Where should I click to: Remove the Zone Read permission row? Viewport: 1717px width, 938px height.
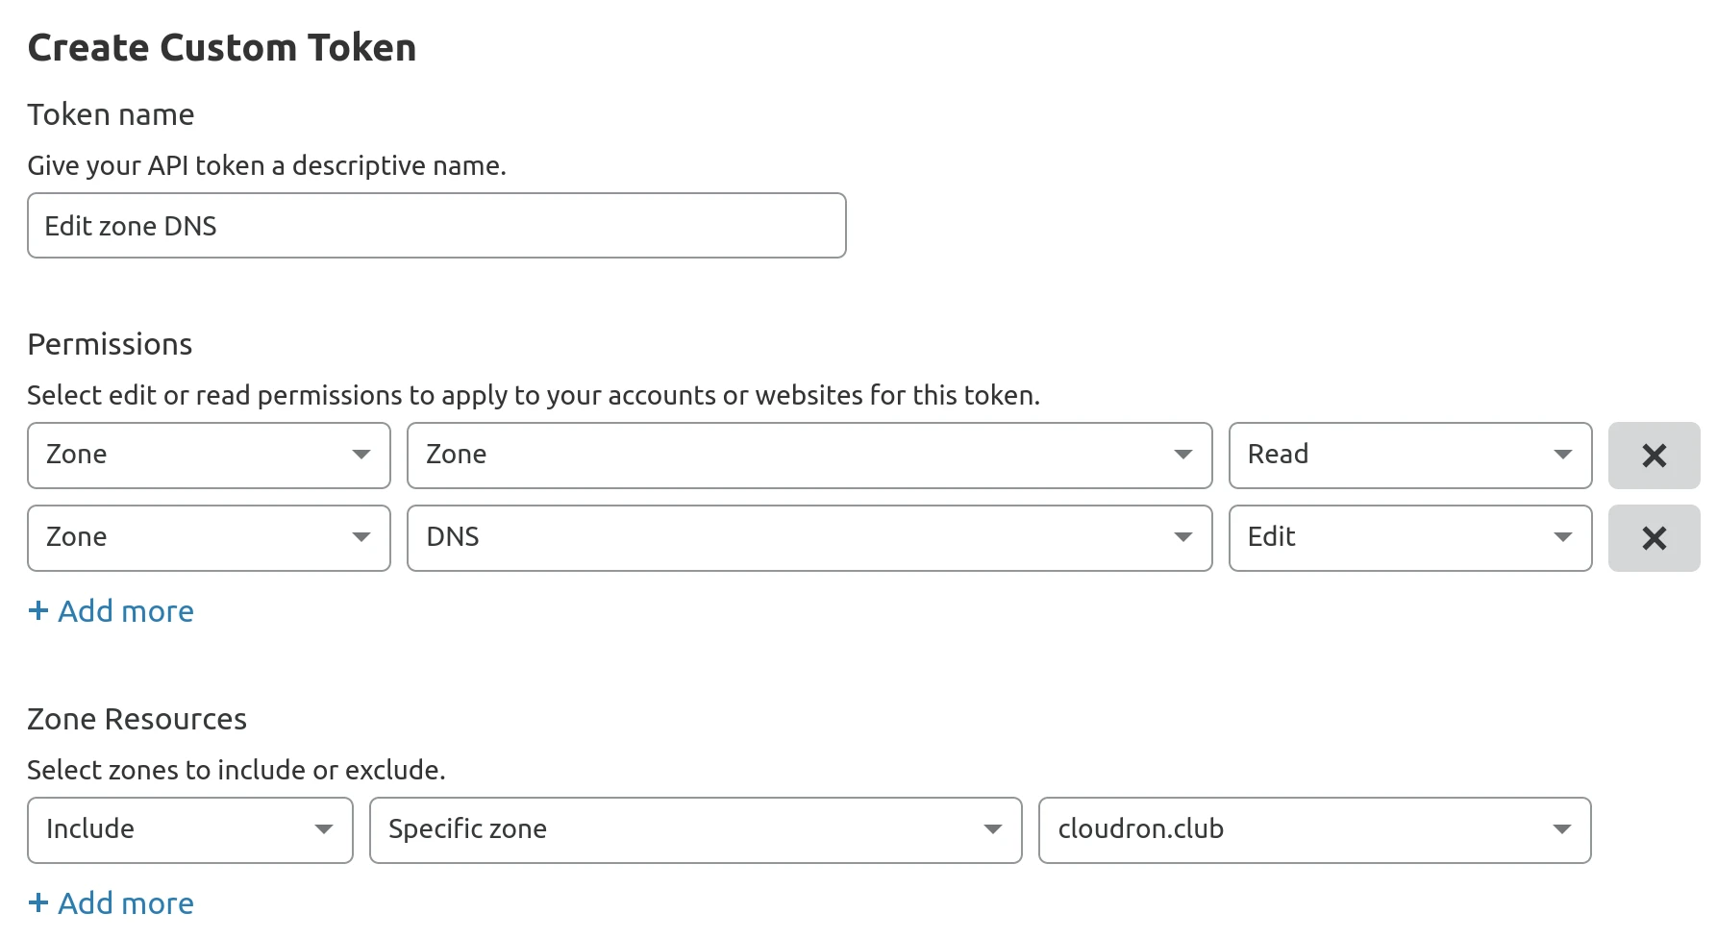tap(1654, 456)
